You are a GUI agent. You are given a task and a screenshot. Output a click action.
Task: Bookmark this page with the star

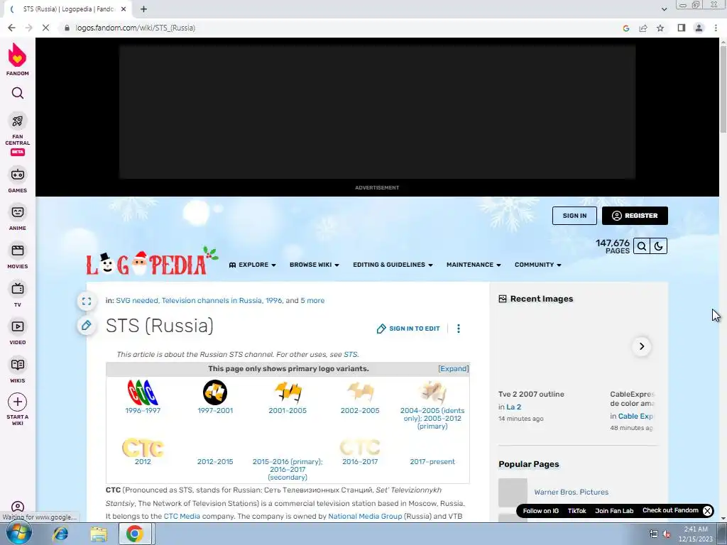point(660,28)
